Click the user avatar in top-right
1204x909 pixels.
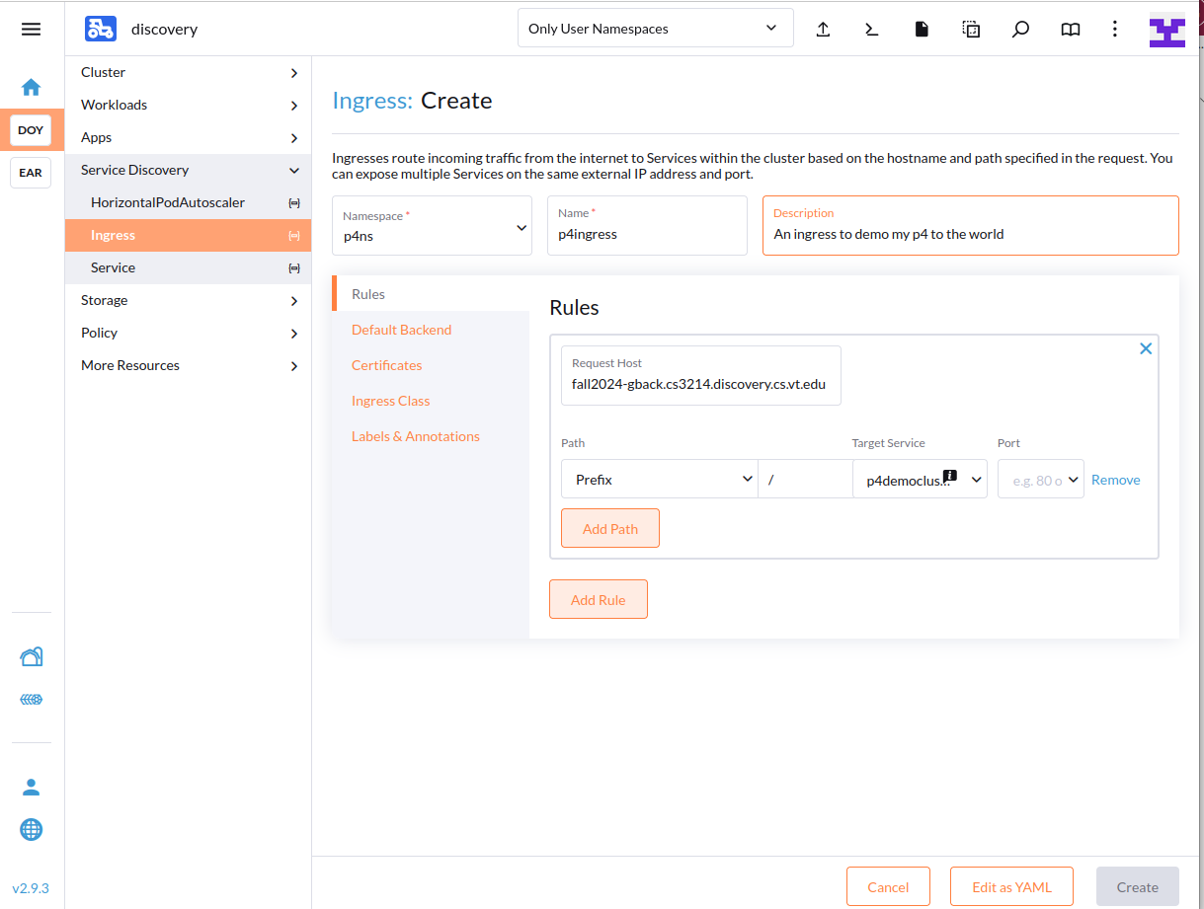[x=1166, y=30]
